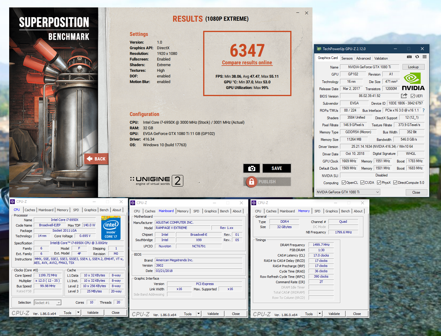Viewport: 441px width, 336px height.
Task: Open the Compare results online link
Action: pyautogui.click(x=247, y=63)
